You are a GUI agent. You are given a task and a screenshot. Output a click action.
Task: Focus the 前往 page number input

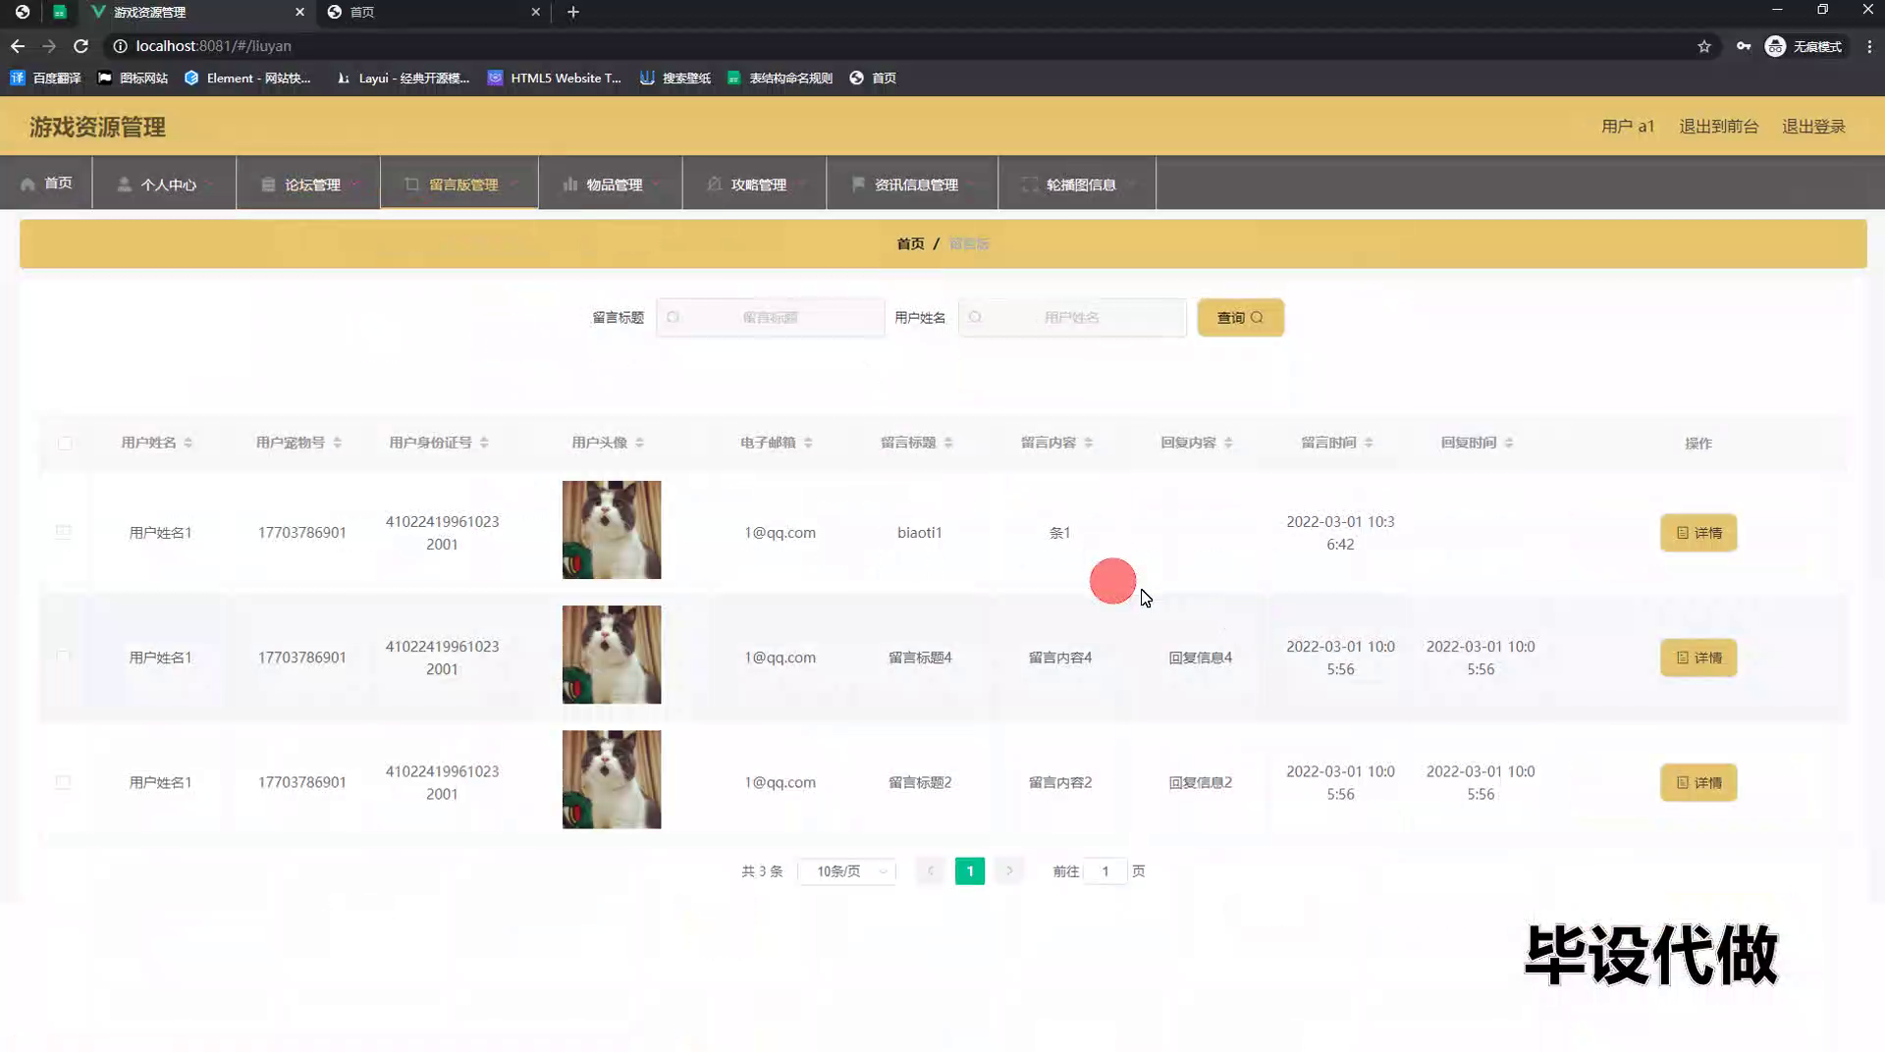(x=1104, y=871)
